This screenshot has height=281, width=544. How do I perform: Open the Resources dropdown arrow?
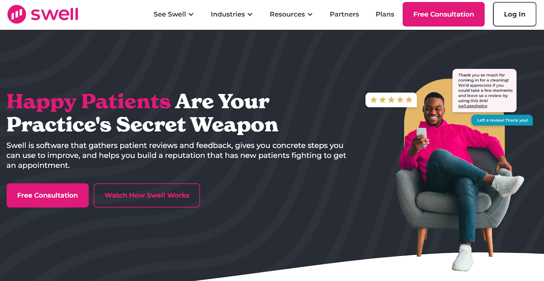coord(310,15)
